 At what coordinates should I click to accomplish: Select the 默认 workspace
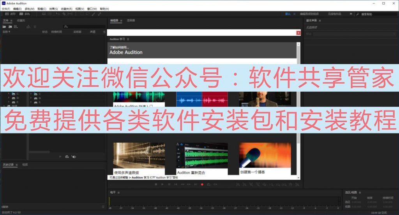point(288,14)
